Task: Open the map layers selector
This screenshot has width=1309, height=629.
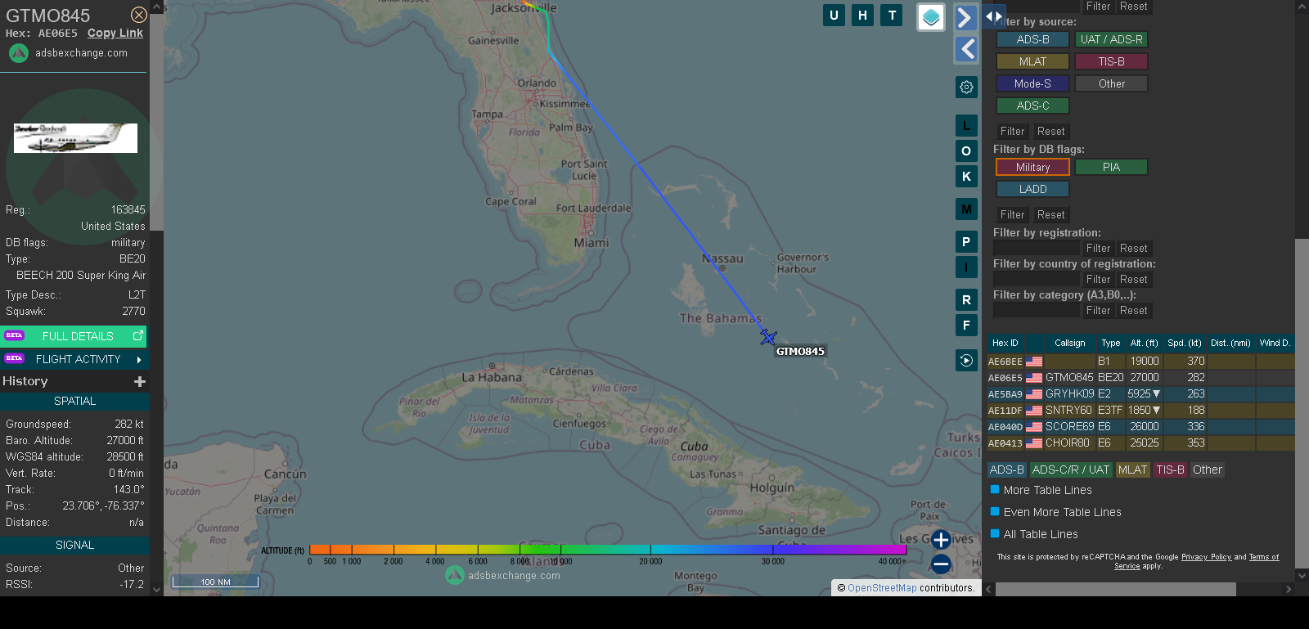Action: [931, 17]
